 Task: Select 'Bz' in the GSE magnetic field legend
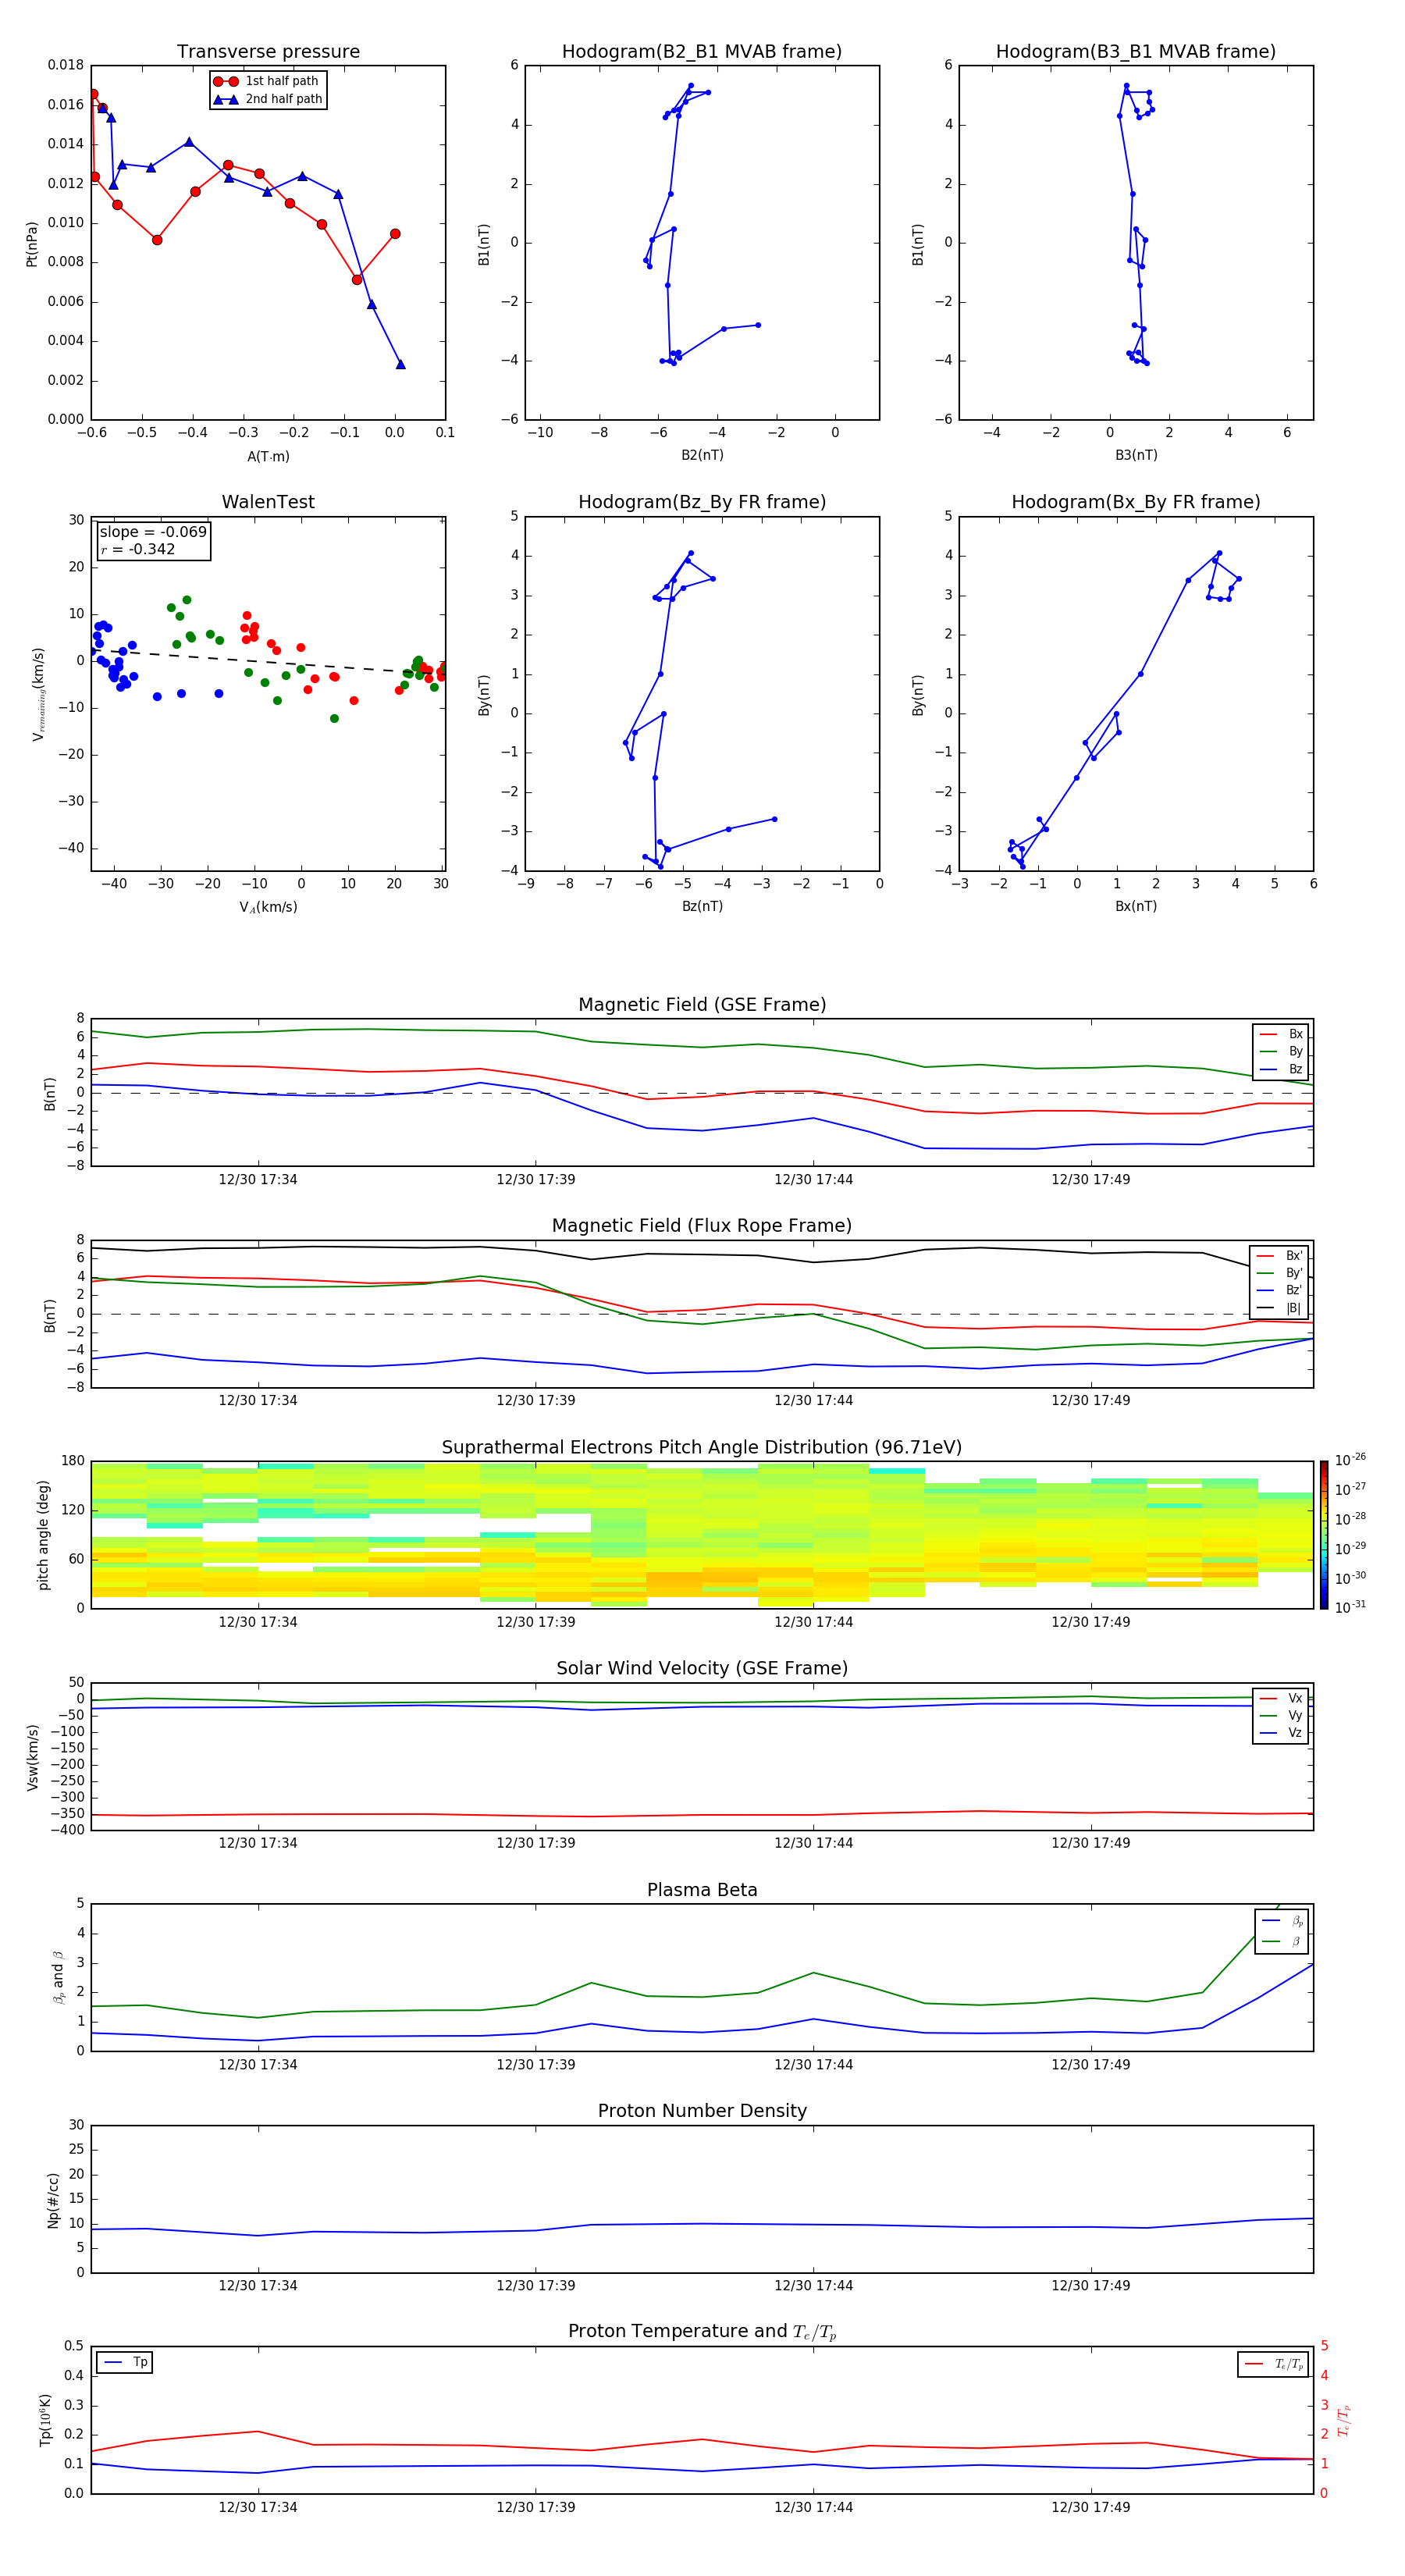(x=1281, y=1069)
